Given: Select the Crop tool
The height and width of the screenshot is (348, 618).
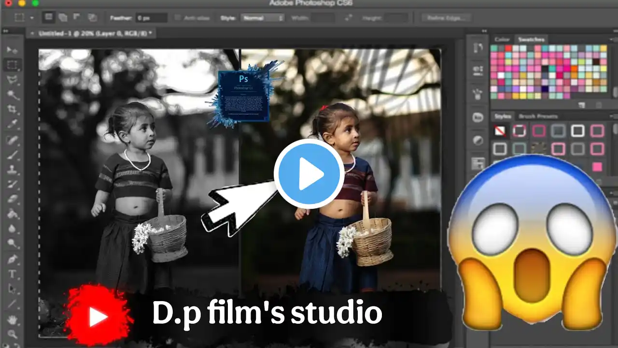Looking at the screenshot, I should coord(12,109).
